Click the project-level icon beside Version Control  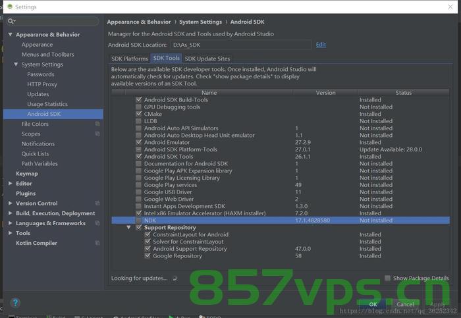point(97,203)
